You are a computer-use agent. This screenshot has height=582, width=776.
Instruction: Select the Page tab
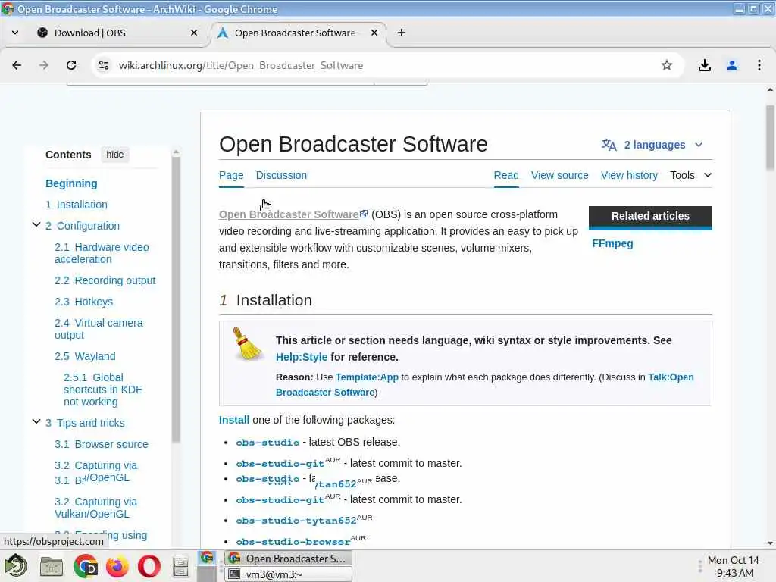point(231,175)
